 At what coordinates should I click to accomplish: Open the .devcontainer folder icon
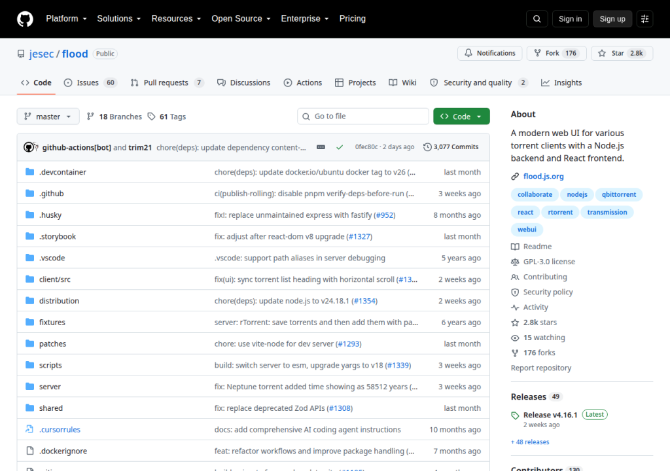point(29,172)
